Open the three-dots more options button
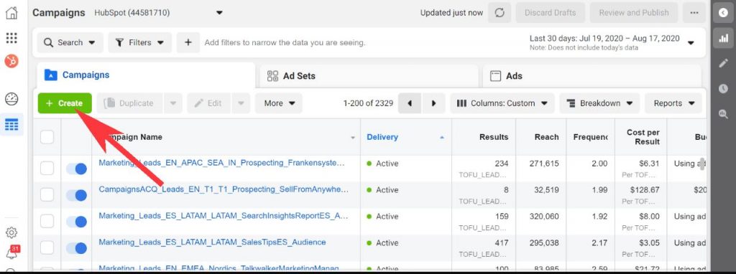Image resolution: width=736 pixels, height=274 pixels. click(x=694, y=13)
